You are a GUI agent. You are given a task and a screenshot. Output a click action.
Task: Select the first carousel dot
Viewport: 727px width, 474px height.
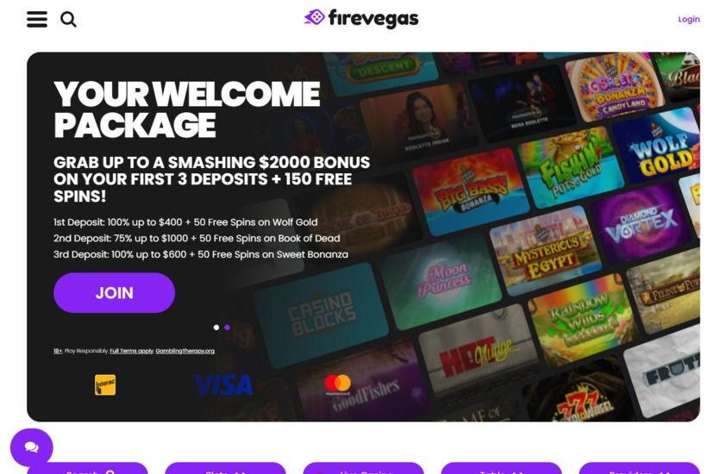[x=216, y=327]
